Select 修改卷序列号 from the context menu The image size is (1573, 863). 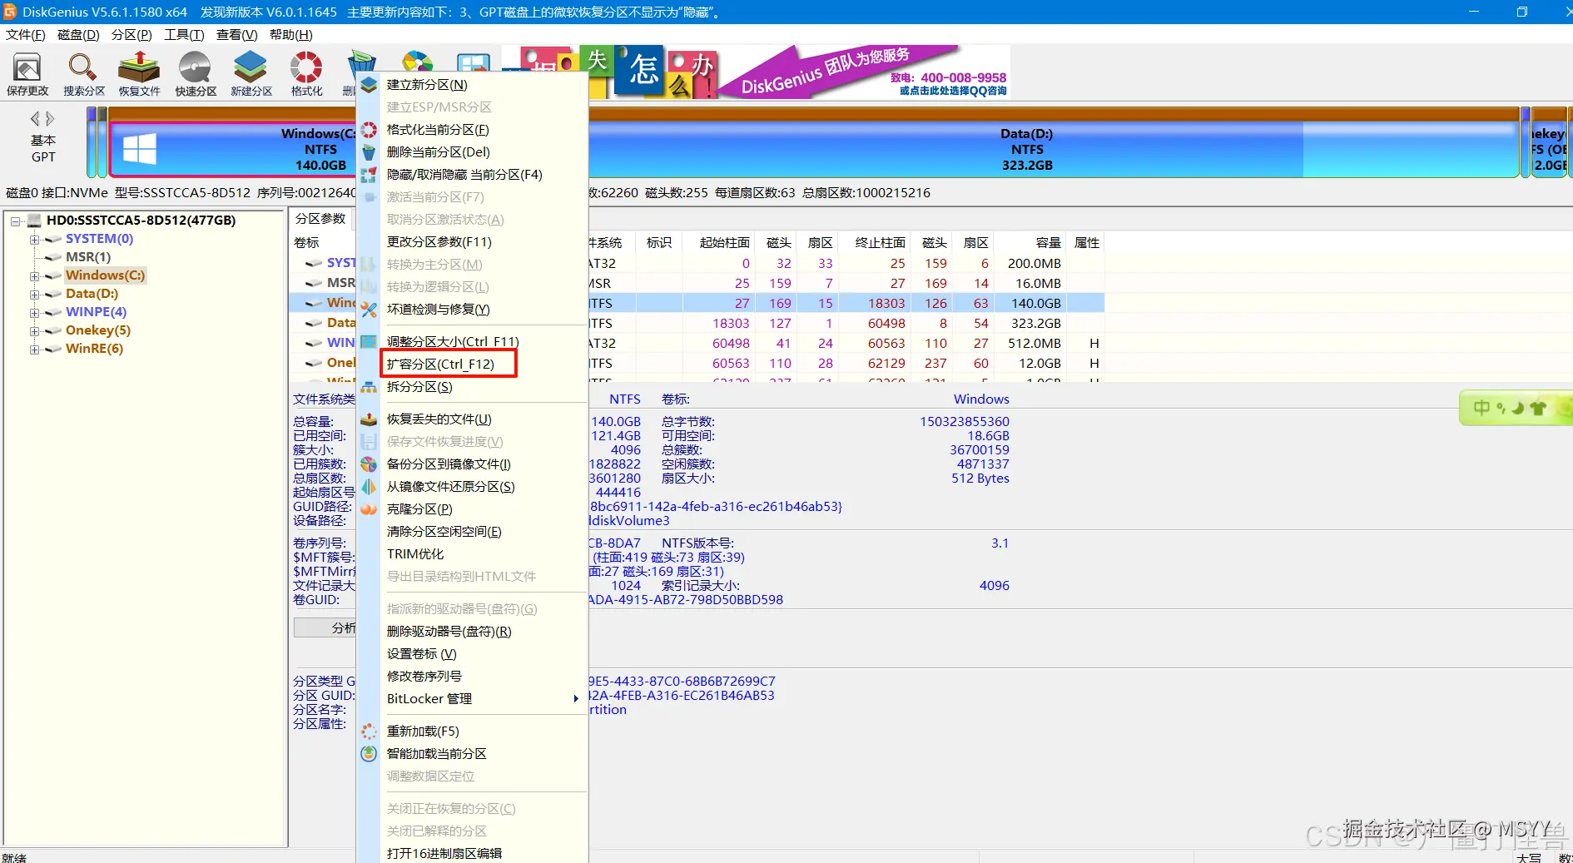424,677
